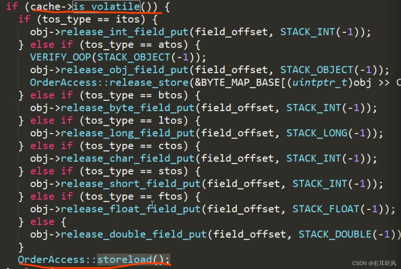
Task: Click field_offset on the release_long_field_put line
Action: tap(237, 133)
